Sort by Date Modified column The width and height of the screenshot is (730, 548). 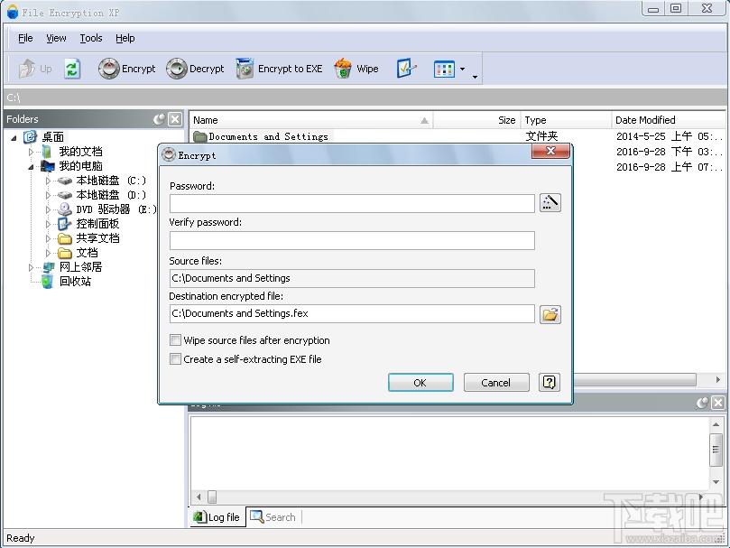(668, 120)
